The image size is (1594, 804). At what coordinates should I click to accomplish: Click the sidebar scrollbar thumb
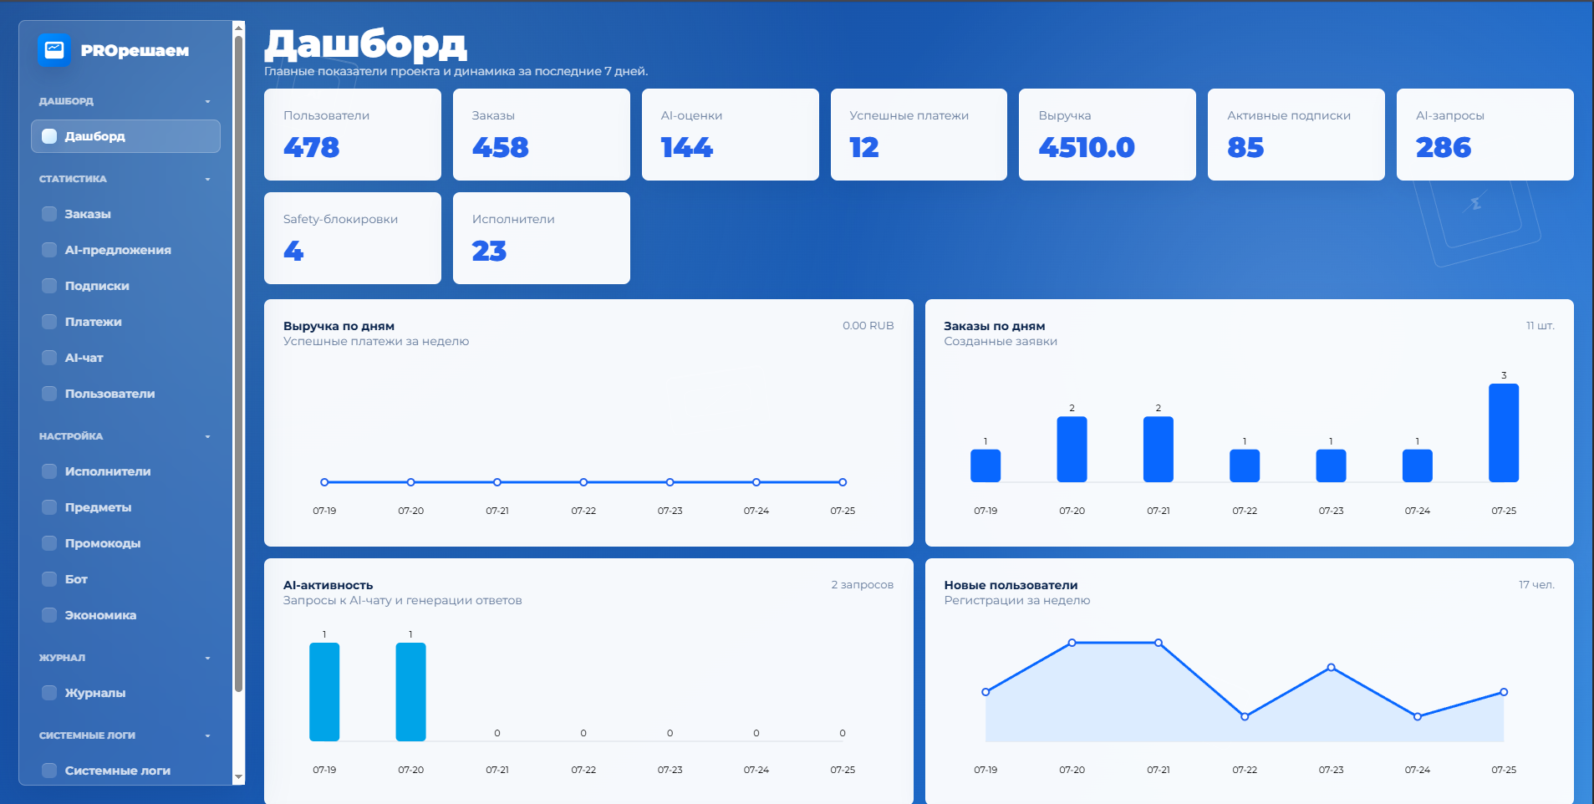(239, 364)
